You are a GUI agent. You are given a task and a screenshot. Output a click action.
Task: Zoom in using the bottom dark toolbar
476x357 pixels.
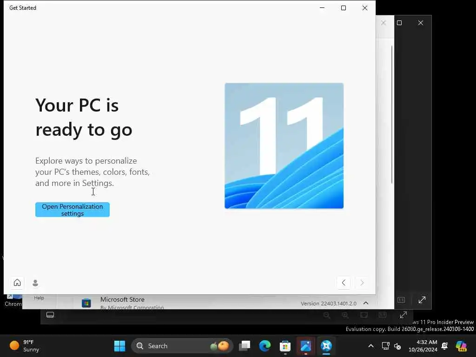pos(345,315)
